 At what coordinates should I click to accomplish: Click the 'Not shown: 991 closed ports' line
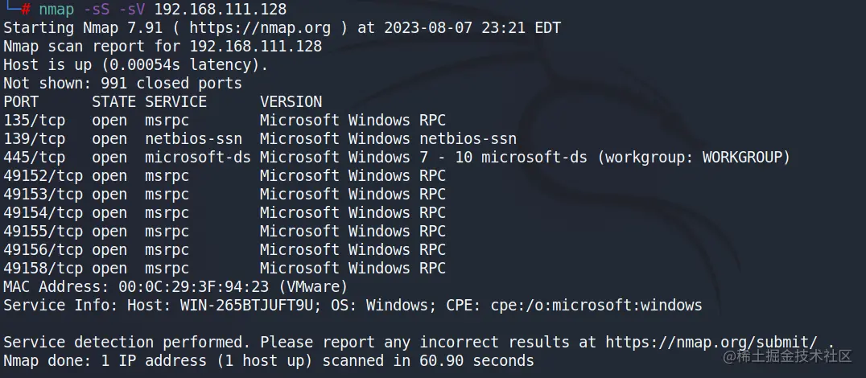click(122, 84)
